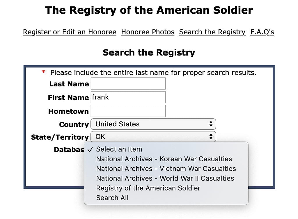Select the Hometown input field
This screenshot has height=219, width=298.
[x=128, y=111]
